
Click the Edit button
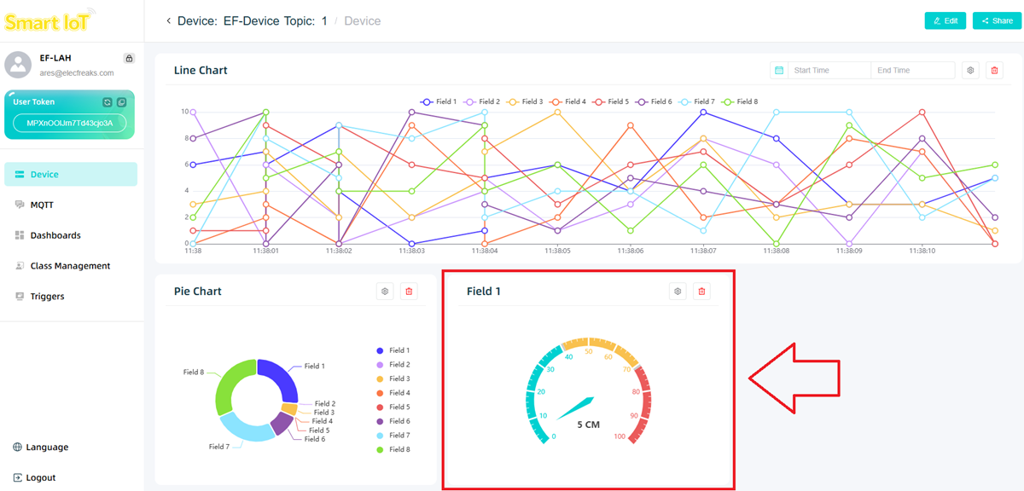pyautogui.click(x=945, y=20)
